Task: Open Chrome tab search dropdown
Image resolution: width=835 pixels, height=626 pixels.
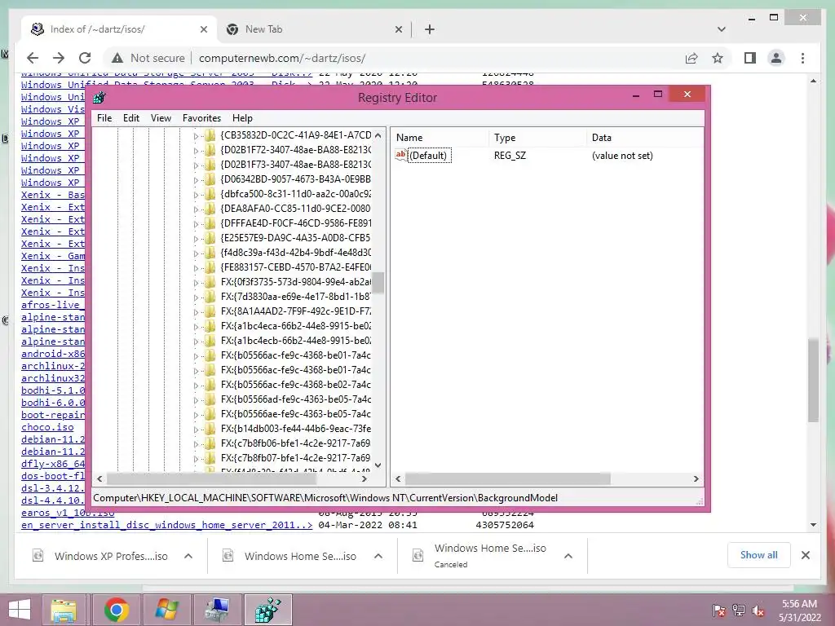Action: tap(721, 29)
